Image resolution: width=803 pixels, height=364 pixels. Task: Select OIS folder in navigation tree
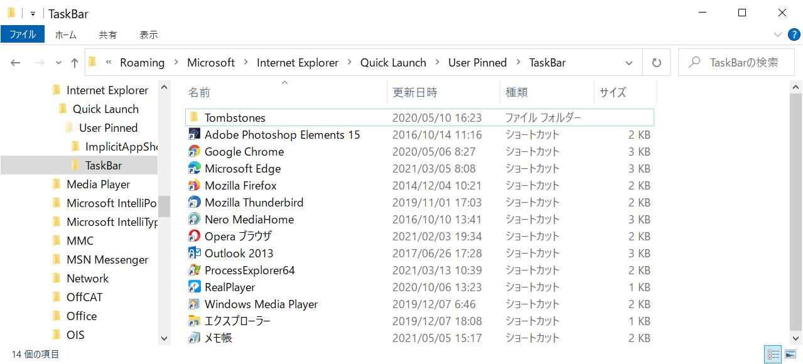pos(75,335)
